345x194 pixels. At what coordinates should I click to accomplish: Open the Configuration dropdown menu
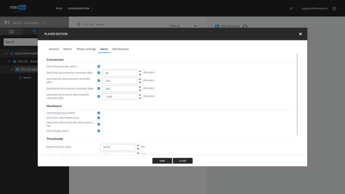(81, 9)
